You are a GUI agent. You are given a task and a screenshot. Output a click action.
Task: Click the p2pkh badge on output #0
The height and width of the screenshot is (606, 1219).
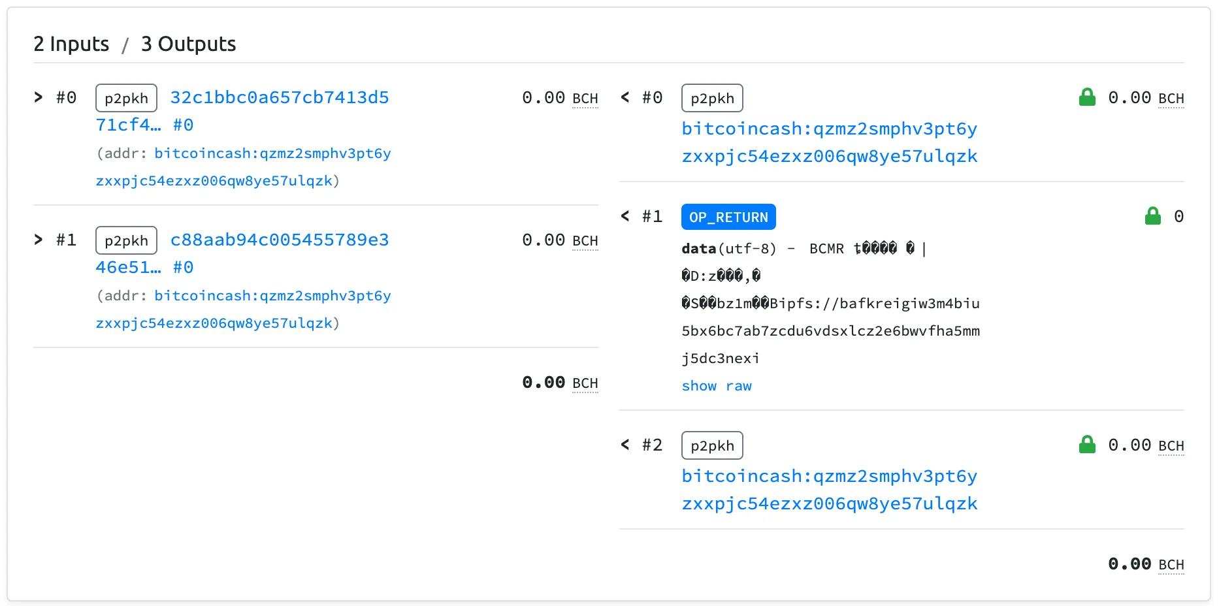point(712,98)
